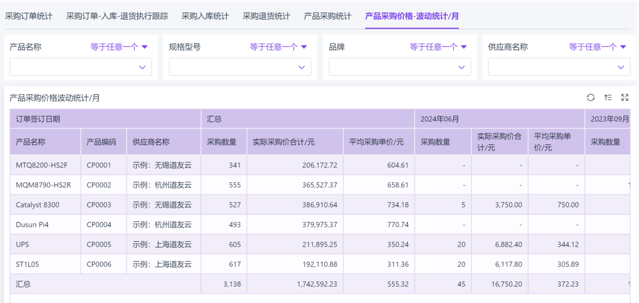Expand the table with the fullscreen icon

pyautogui.click(x=625, y=97)
